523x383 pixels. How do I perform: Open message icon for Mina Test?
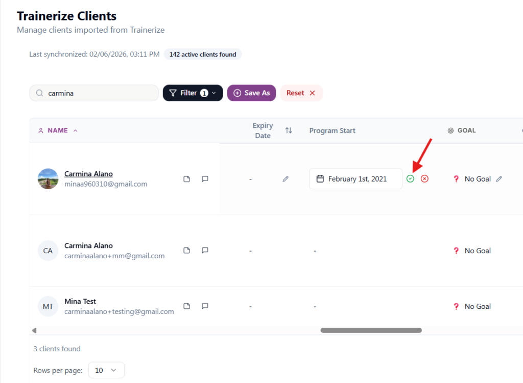tap(205, 306)
